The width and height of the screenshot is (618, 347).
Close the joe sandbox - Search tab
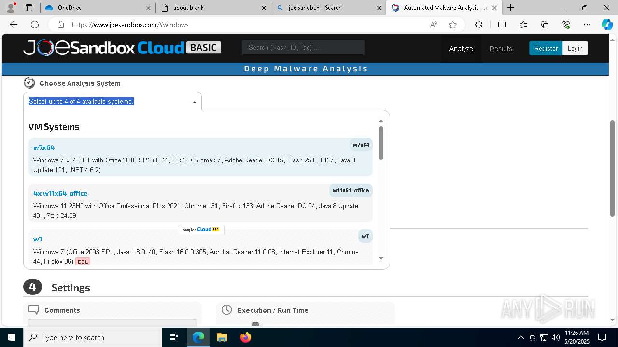pos(379,8)
